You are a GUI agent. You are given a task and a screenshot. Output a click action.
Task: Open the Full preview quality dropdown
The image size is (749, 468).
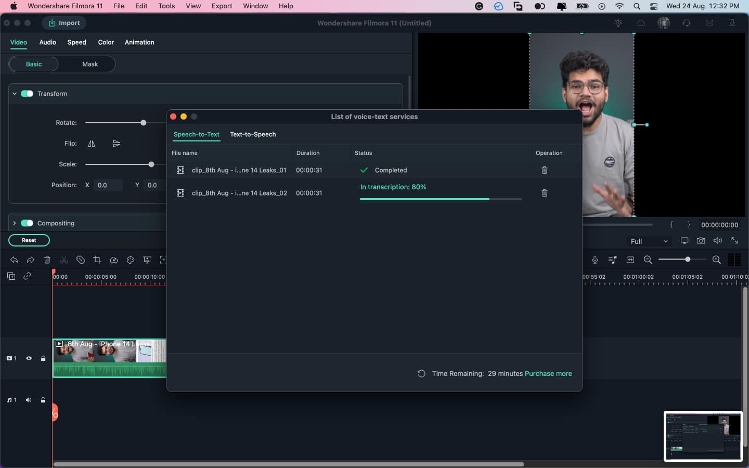pos(649,241)
